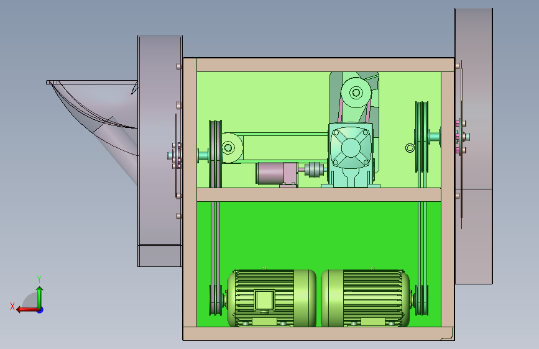539x349 pixels.
Task: Click the green Y axis arrow of triad
Action: coord(40,297)
